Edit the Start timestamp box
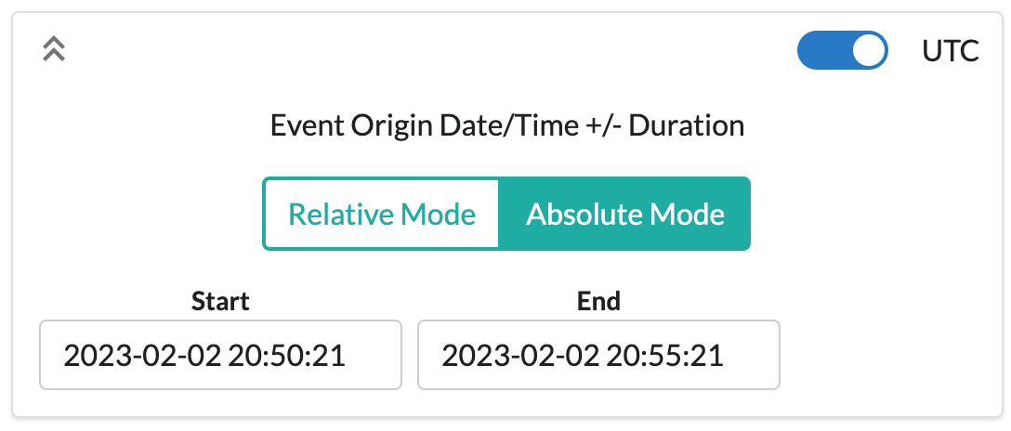This screenshot has width=1011, height=431. [x=220, y=355]
